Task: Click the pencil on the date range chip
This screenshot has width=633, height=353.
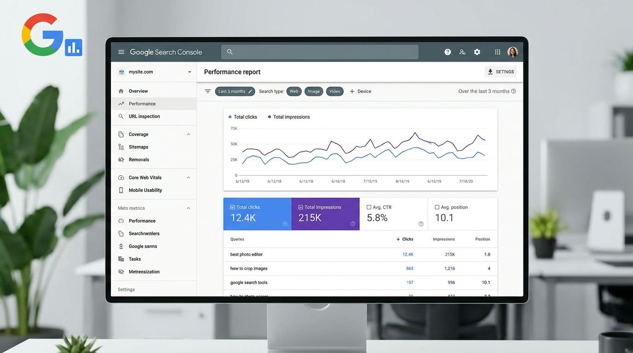Action: [x=250, y=91]
